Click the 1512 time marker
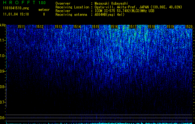This screenshot has height=124, width=195. click(40, 26)
